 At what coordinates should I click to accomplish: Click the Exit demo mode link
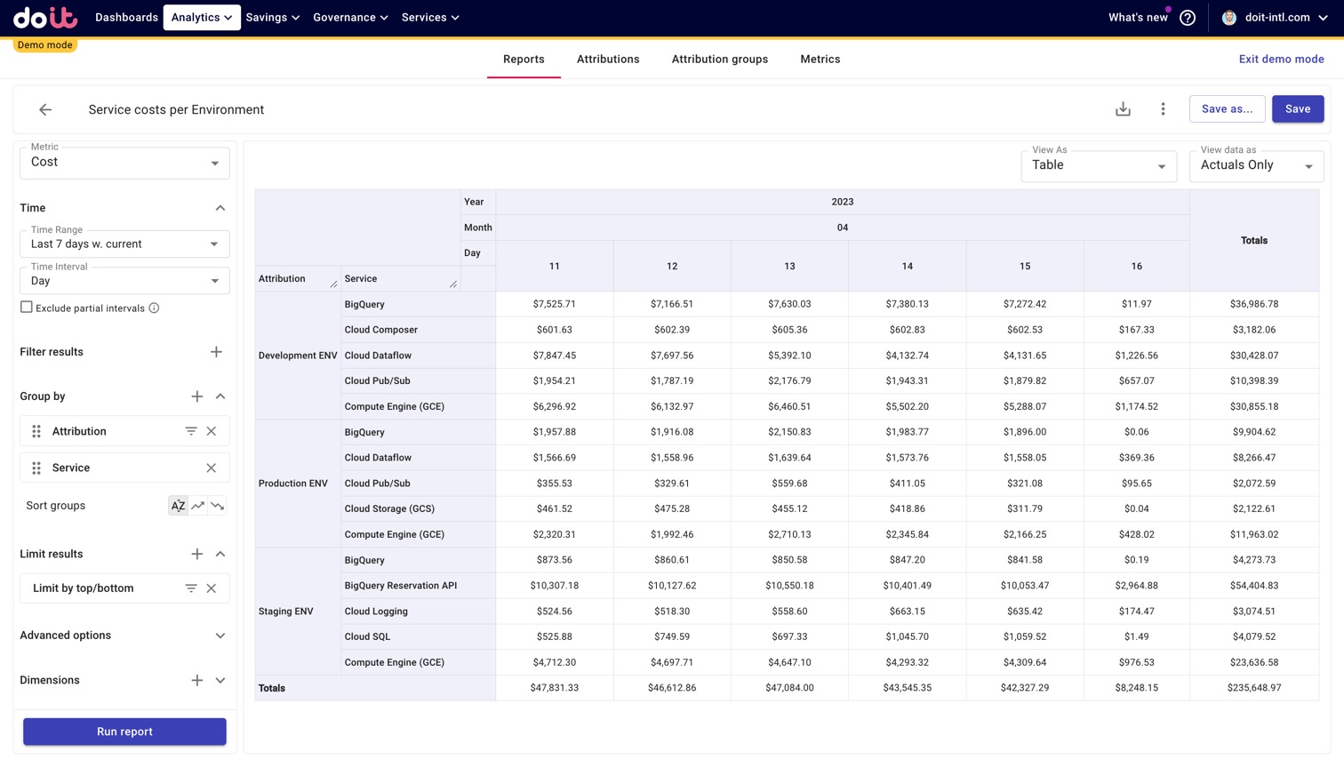click(1281, 60)
